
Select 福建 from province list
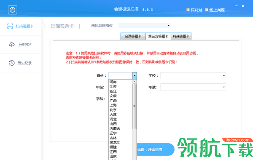point(121,147)
